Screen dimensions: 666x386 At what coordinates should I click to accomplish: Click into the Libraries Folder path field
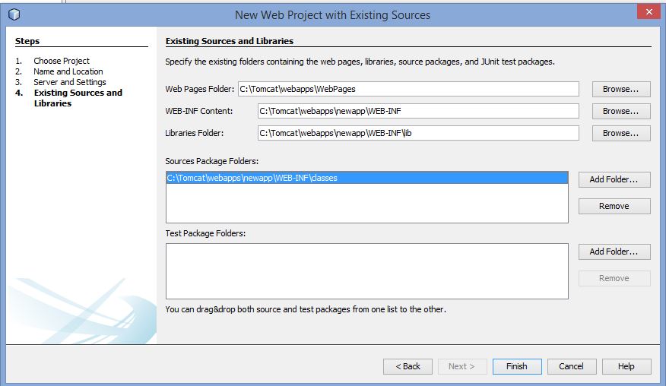418,133
